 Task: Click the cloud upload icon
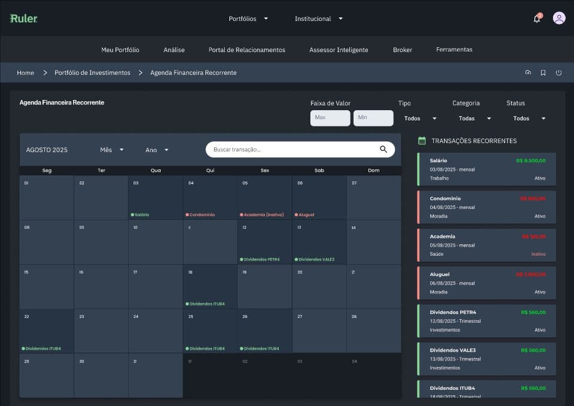pyautogui.click(x=528, y=72)
